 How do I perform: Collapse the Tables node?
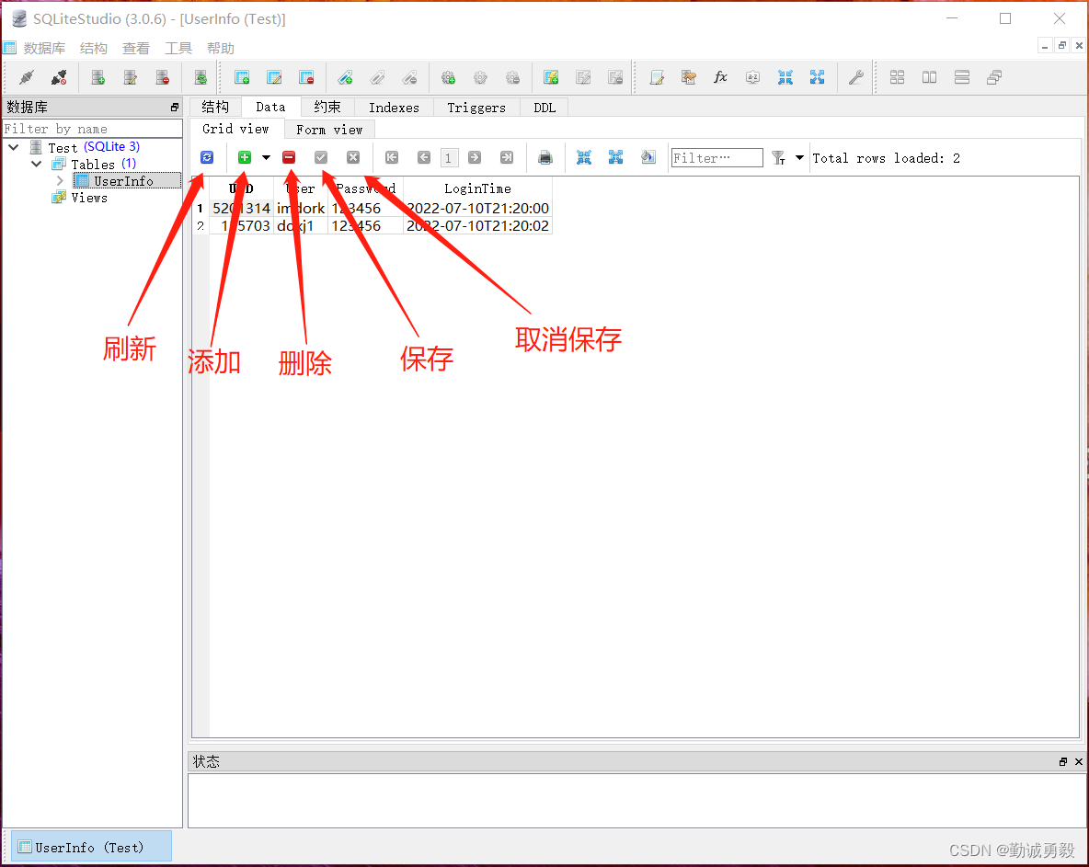37,164
